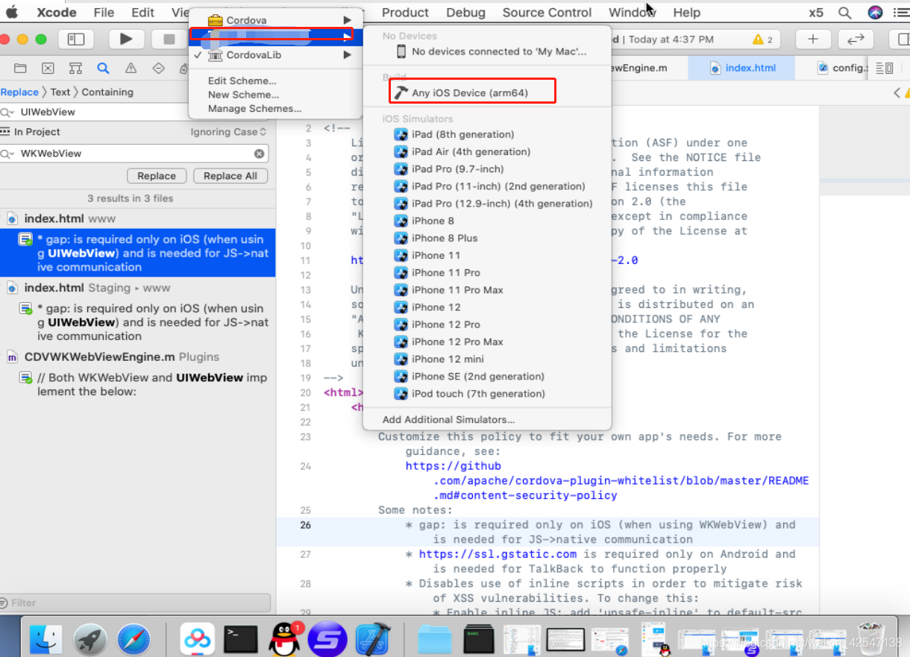Image resolution: width=910 pixels, height=657 pixels.
Task: Open the Test navigator diamond icon
Action: point(158,68)
